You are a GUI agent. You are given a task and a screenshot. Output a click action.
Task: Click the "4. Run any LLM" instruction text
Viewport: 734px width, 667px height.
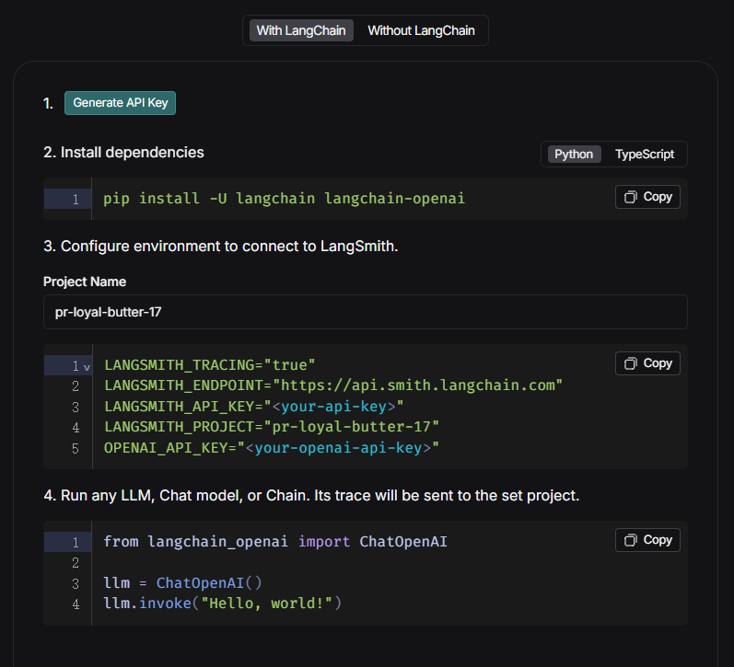311,495
